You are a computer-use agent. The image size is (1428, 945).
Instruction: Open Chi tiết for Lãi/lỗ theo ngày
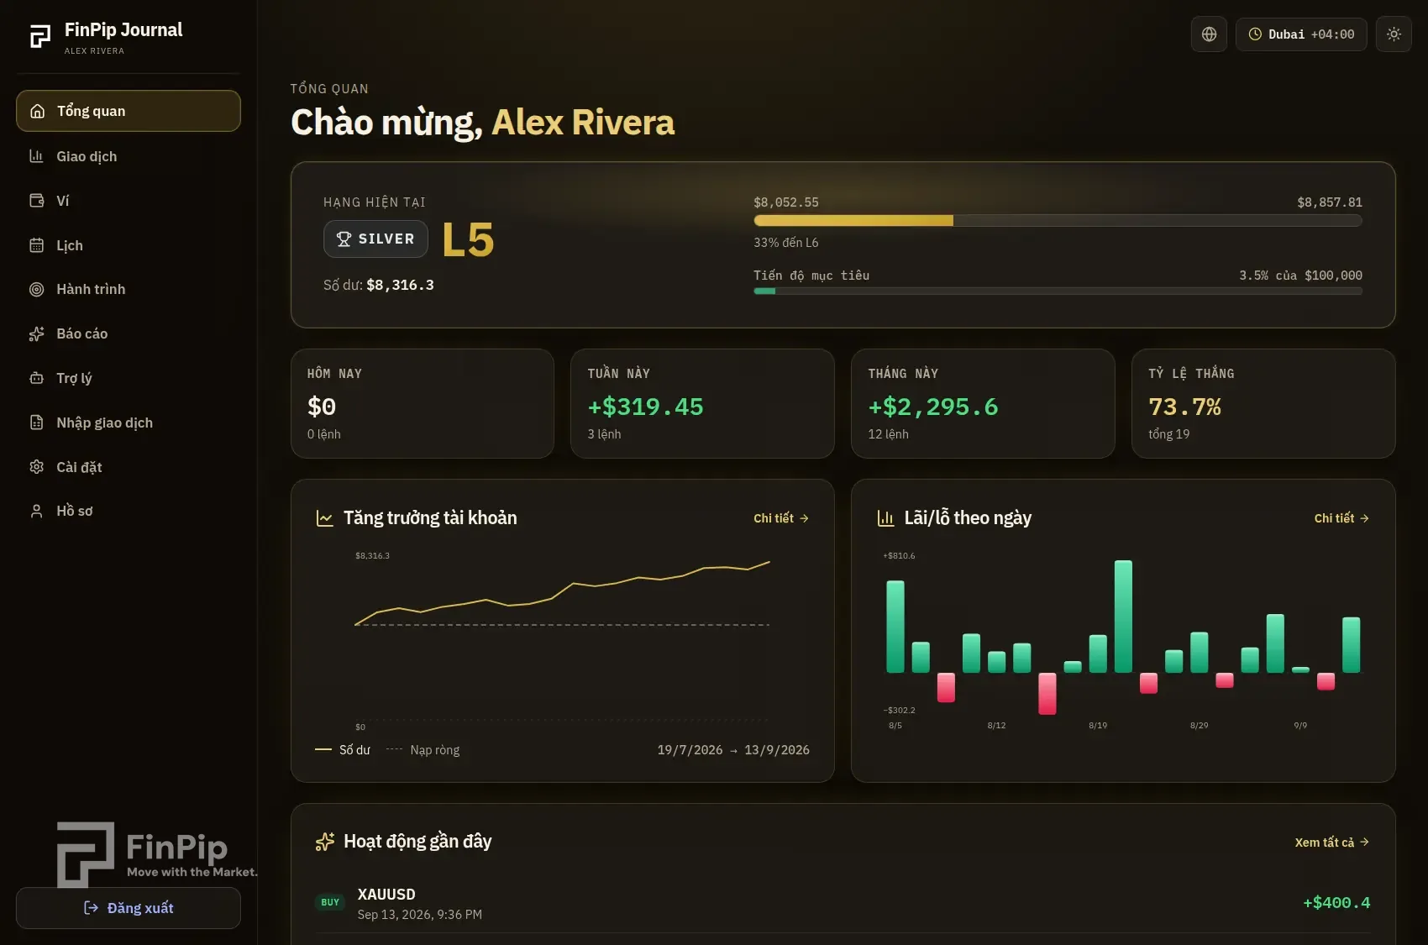[1341, 518]
